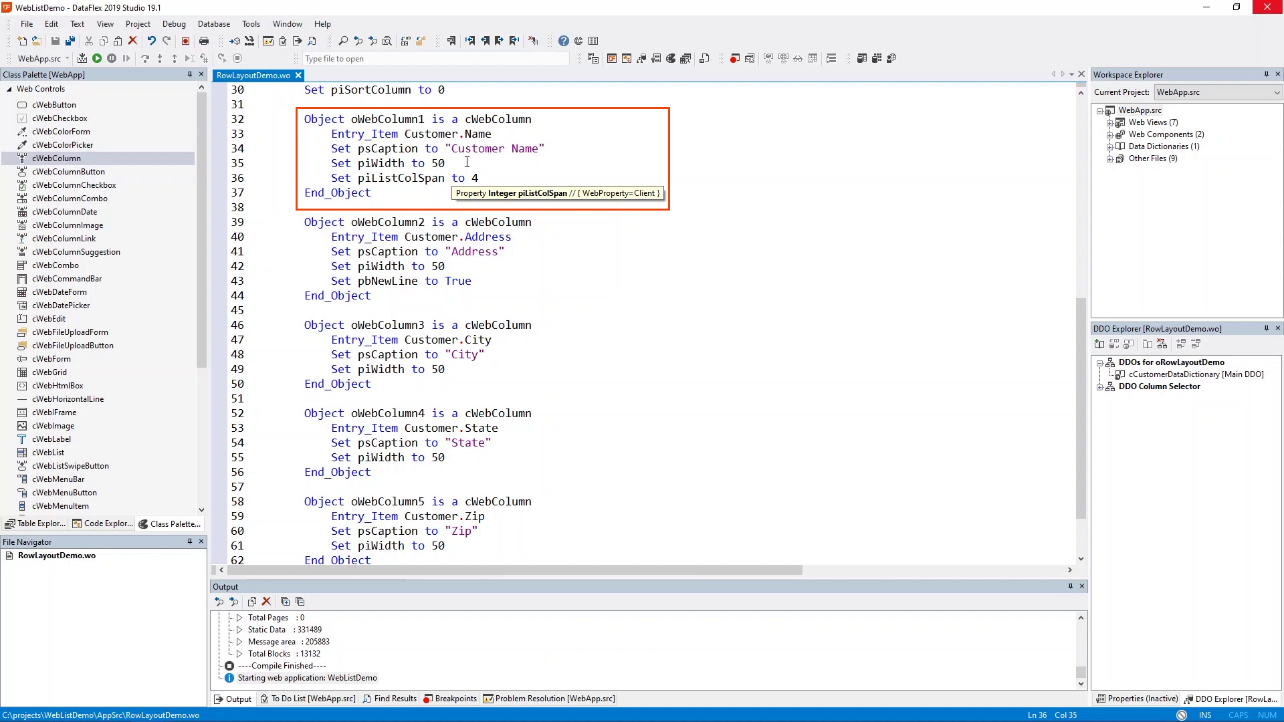The height and width of the screenshot is (722, 1284).
Task: Click the Cut scissors icon
Action: pos(89,41)
